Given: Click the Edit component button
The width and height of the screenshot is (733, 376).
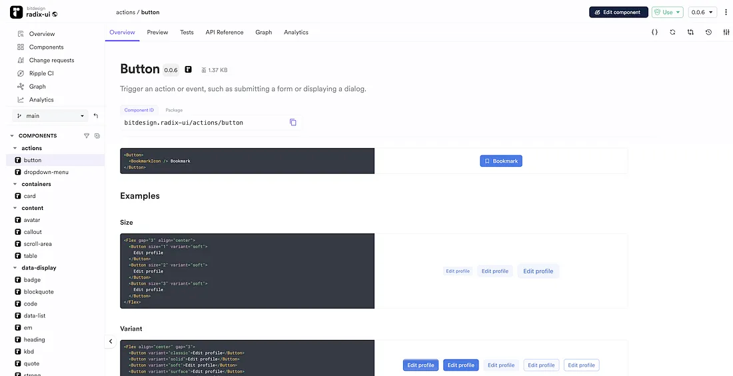Looking at the screenshot, I should [618, 12].
